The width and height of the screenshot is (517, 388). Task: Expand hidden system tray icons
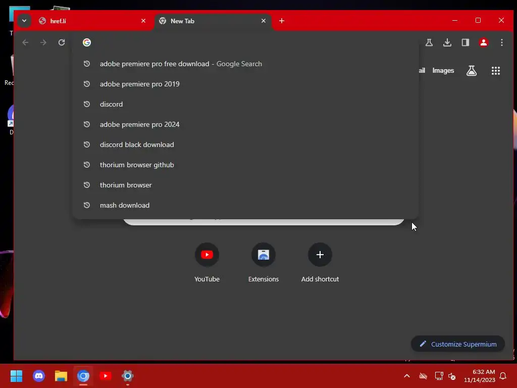tap(407, 376)
